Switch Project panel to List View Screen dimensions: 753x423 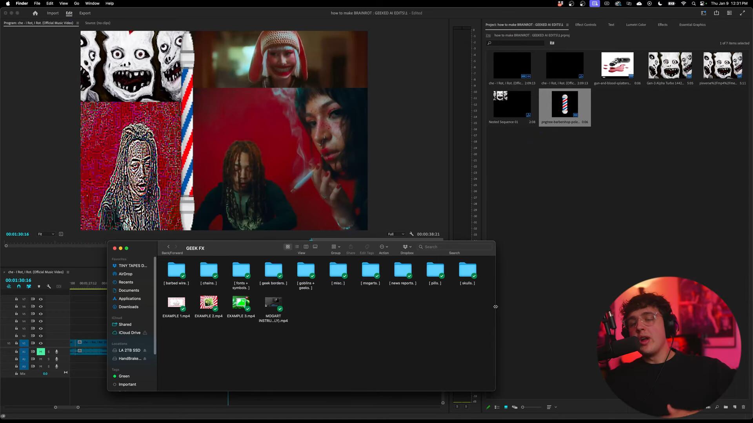point(497,407)
